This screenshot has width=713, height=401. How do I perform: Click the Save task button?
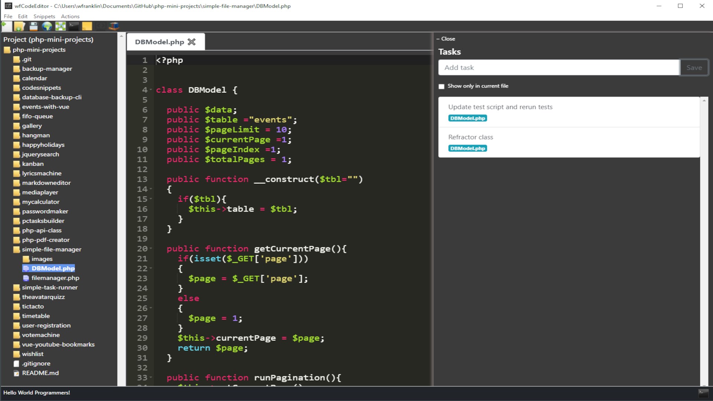694,68
